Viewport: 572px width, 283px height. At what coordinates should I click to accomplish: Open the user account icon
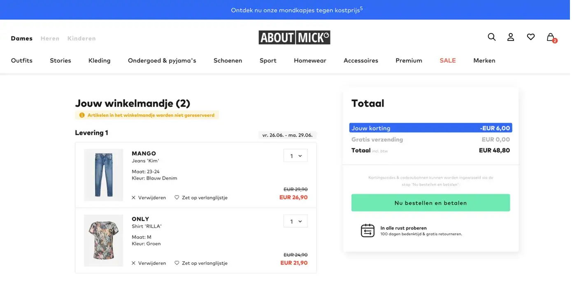511,37
